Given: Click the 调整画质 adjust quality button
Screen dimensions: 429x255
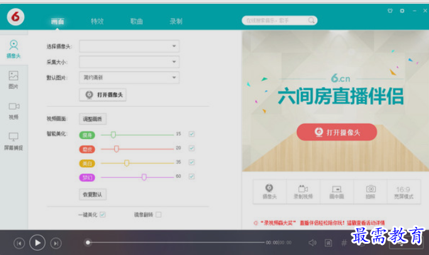Looking at the screenshot, I should [92, 119].
